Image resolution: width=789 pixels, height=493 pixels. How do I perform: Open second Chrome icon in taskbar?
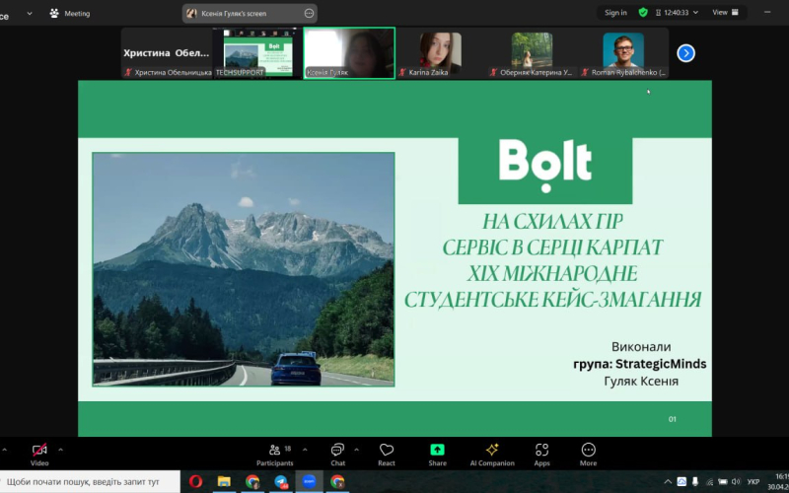[x=337, y=482]
